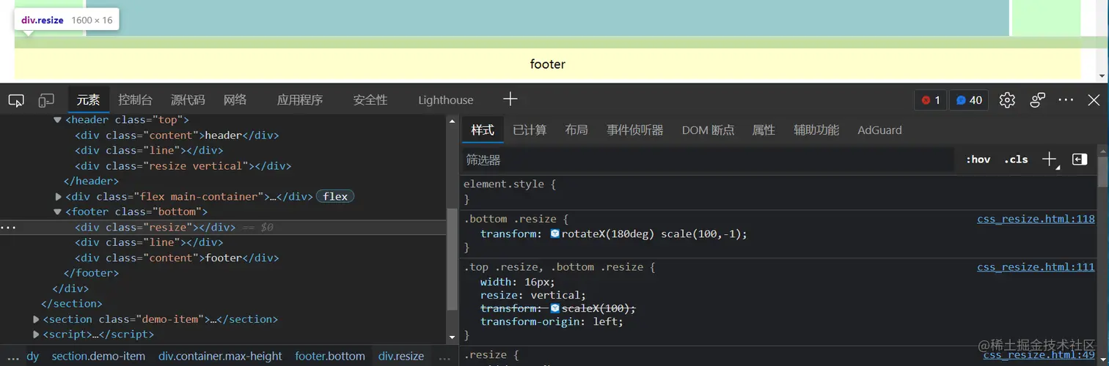This screenshot has width=1109, height=366.
Task: Toggle the computed styles sidebar icon
Action: [x=1080, y=160]
